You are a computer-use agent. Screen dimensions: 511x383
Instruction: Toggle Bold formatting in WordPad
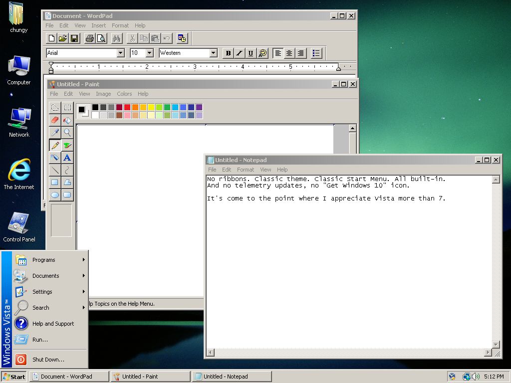(228, 53)
